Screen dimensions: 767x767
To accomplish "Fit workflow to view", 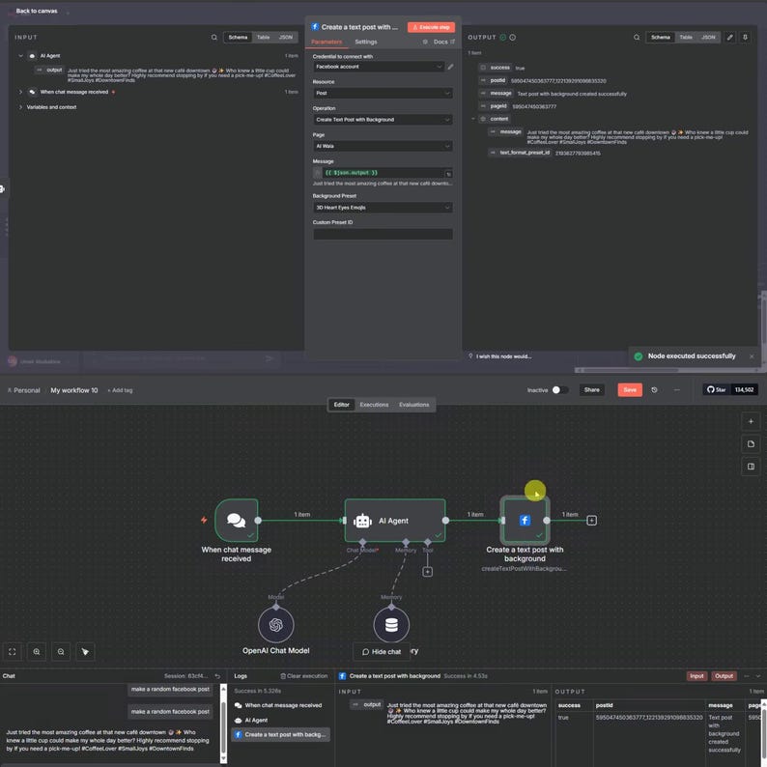I will 13,651.
